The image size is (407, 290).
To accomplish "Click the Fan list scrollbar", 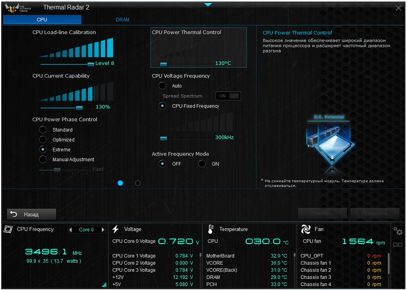I will (x=389, y=263).
